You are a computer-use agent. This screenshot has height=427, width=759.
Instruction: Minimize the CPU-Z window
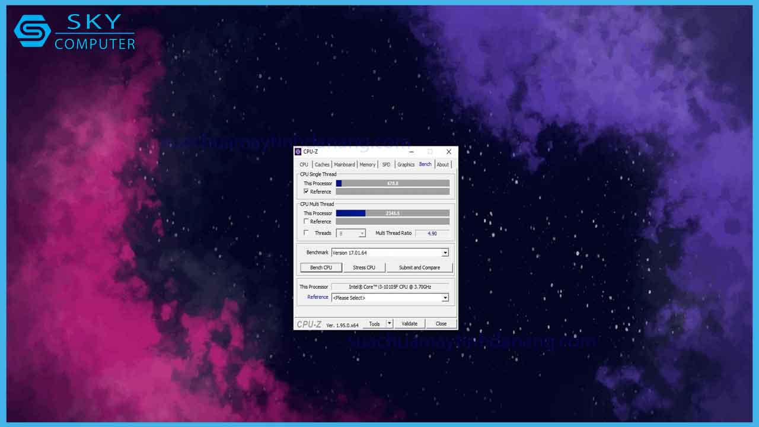point(412,152)
